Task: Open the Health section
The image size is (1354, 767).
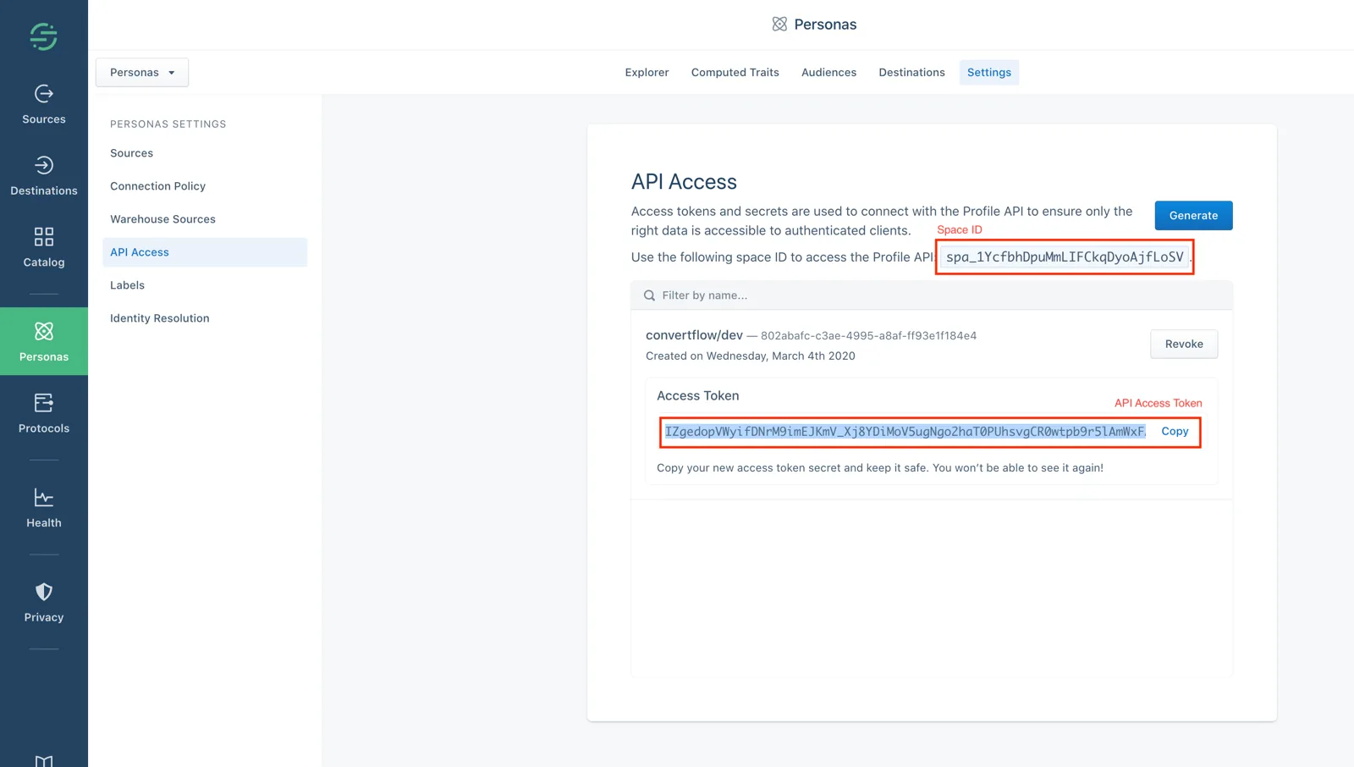Action: 44,508
